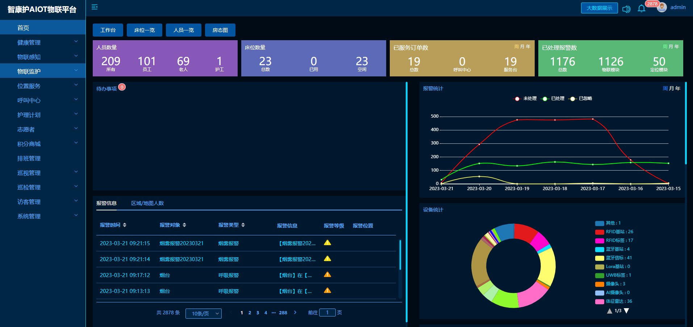This screenshot has height=327, width=693.
Task: Toggle 未处理 series in chart legend
Action: (x=525, y=98)
